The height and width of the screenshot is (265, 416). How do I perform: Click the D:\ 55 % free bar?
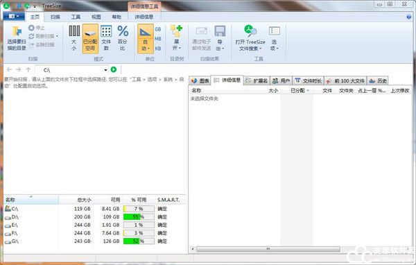click(x=139, y=217)
